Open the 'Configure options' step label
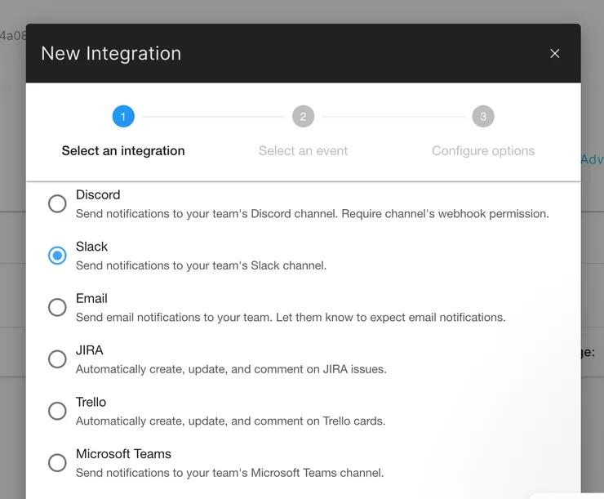The width and height of the screenshot is (604, 499). [483, 151]
